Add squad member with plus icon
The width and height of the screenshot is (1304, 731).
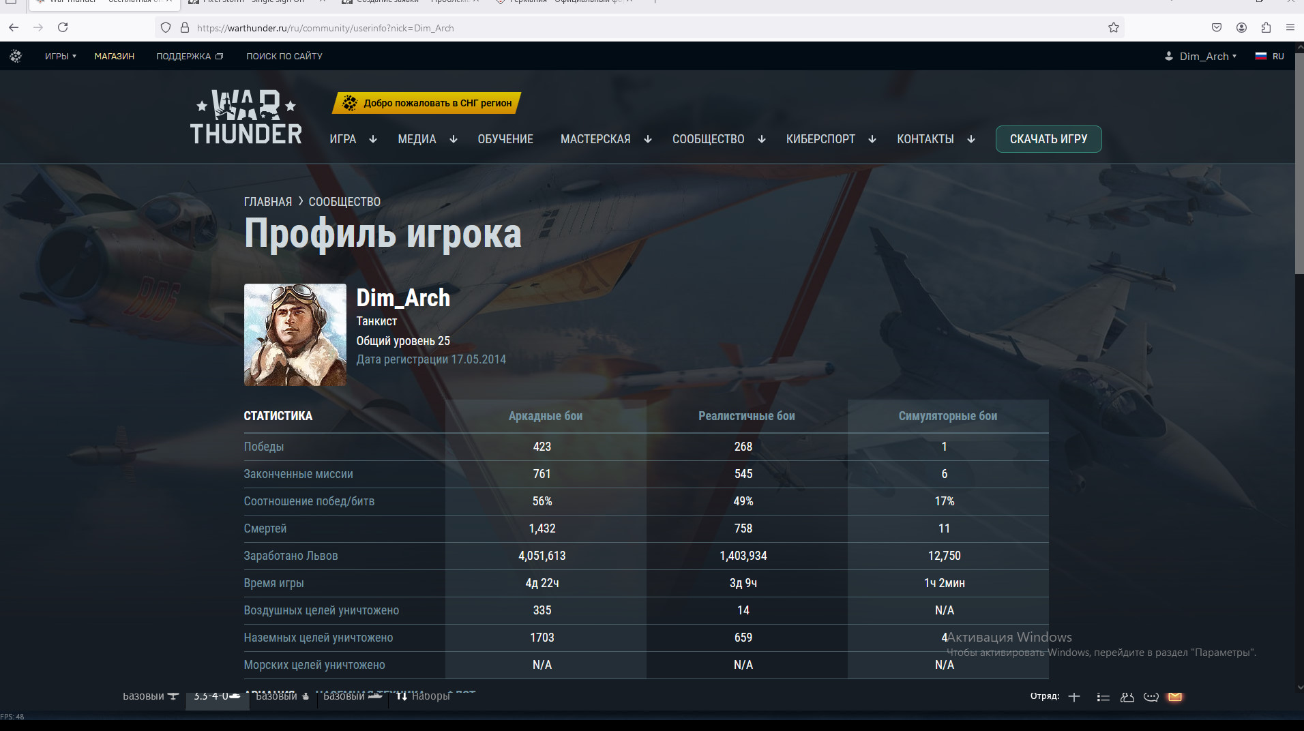click(1074, 696)
